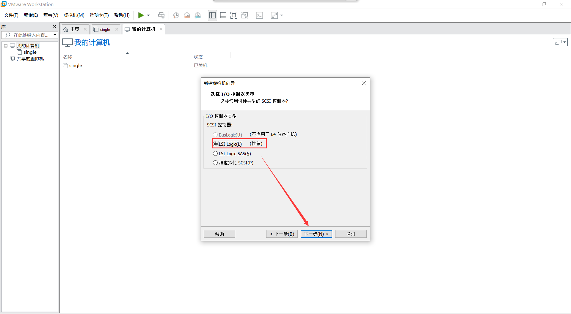
Task: Open the 选项卡(T) menu
Action: pos(99,15)
